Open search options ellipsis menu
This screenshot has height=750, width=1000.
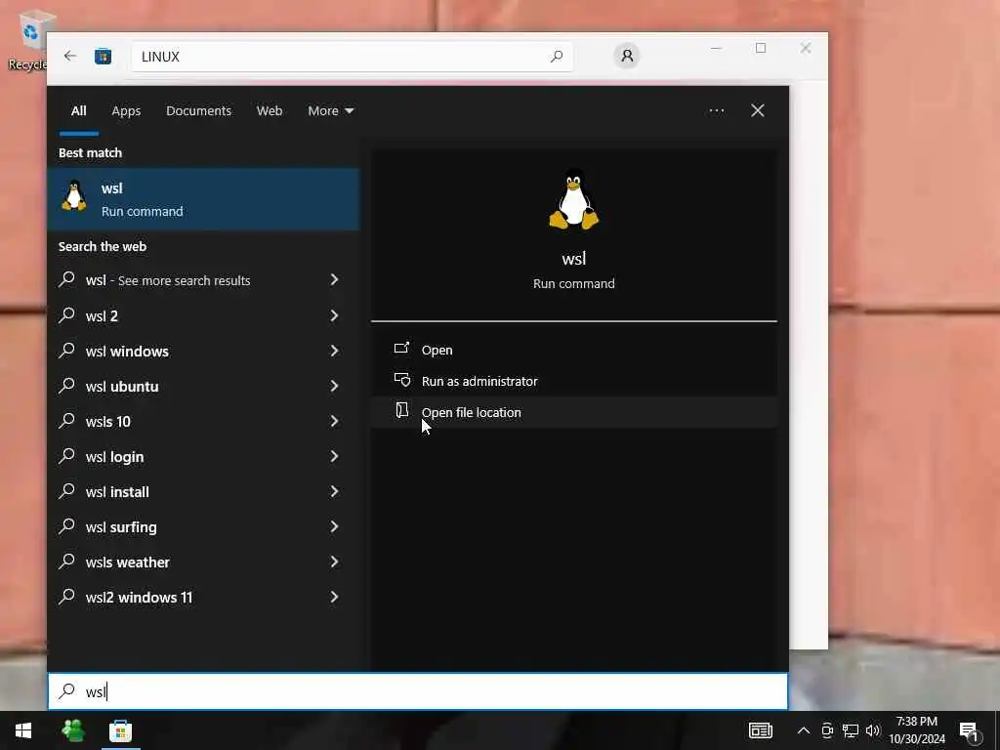click(x=716, y=111)
